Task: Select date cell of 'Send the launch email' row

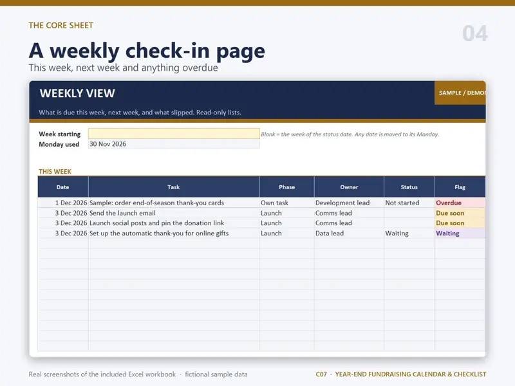Action: coord(62,213)
